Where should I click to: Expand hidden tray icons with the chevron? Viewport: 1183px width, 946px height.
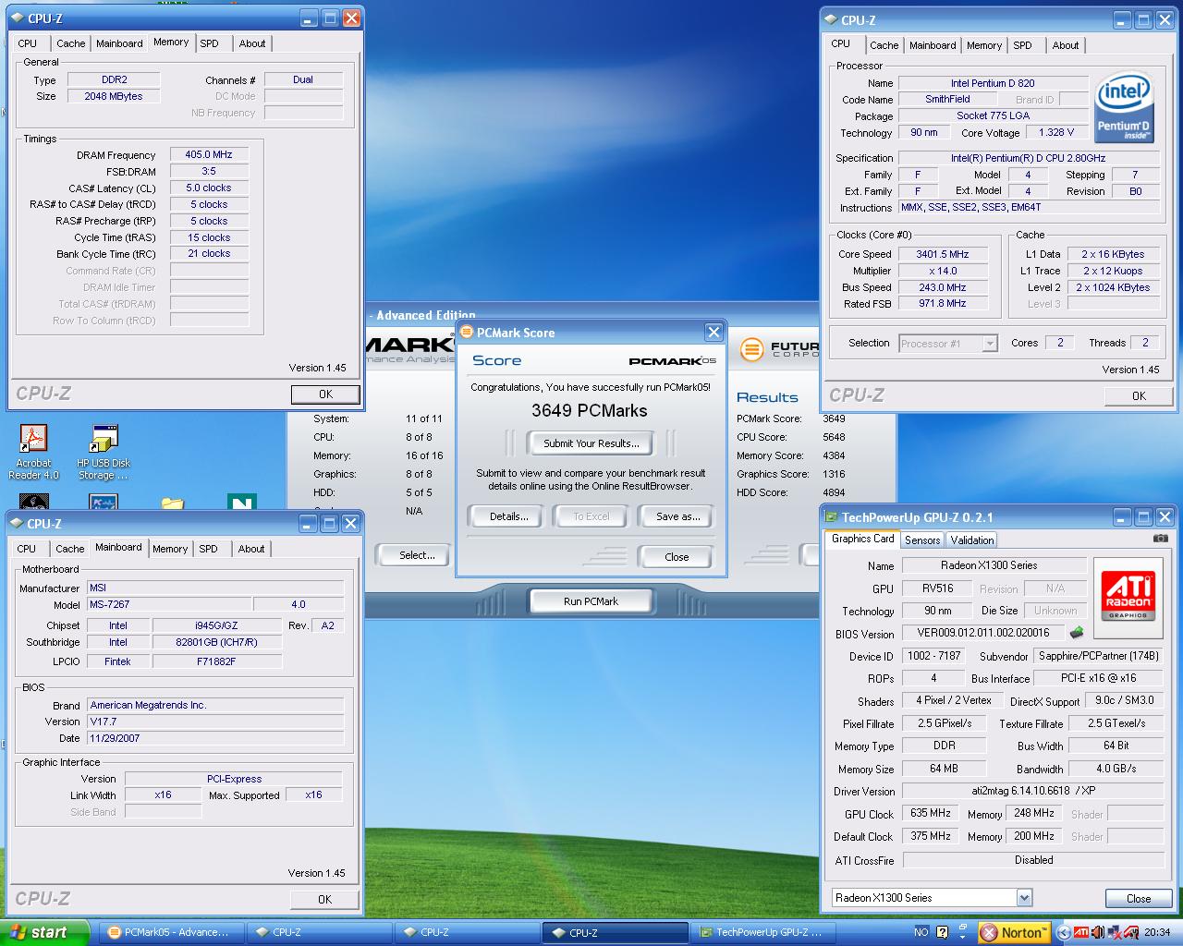[1064, 932]
